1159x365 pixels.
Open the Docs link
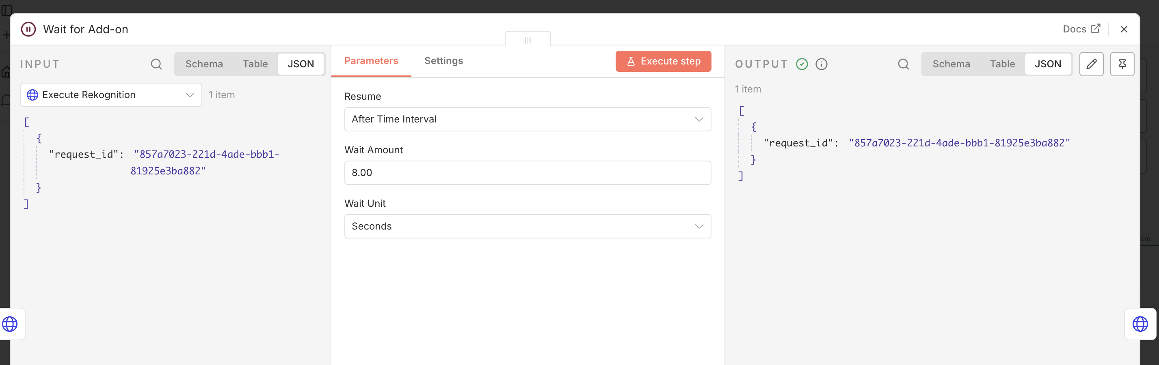pyautogui.click(x=1081, y=29)
